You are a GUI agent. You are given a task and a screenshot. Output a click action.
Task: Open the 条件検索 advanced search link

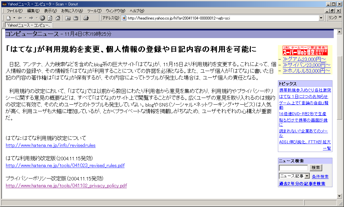pos(320,177)
